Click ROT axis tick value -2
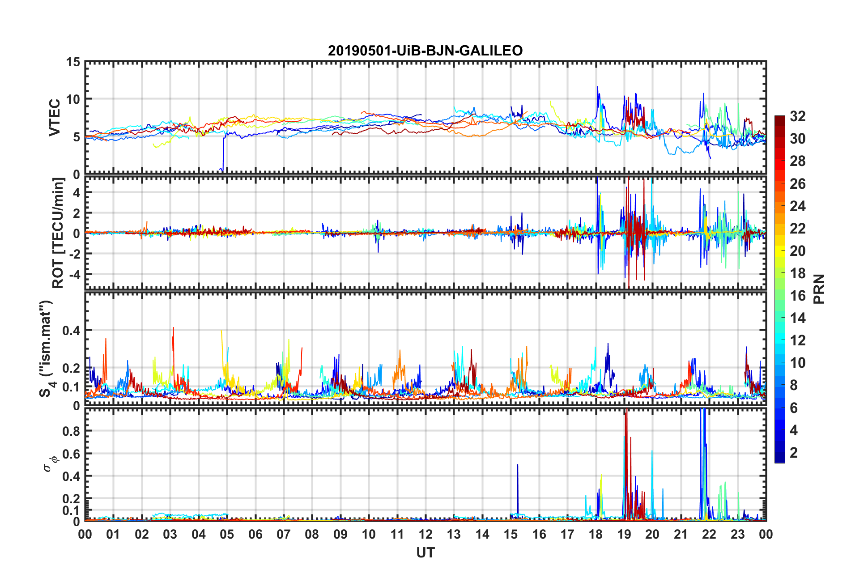Viewport: 851px width, 578px height. pyautogui.click(x=74, y=254)
